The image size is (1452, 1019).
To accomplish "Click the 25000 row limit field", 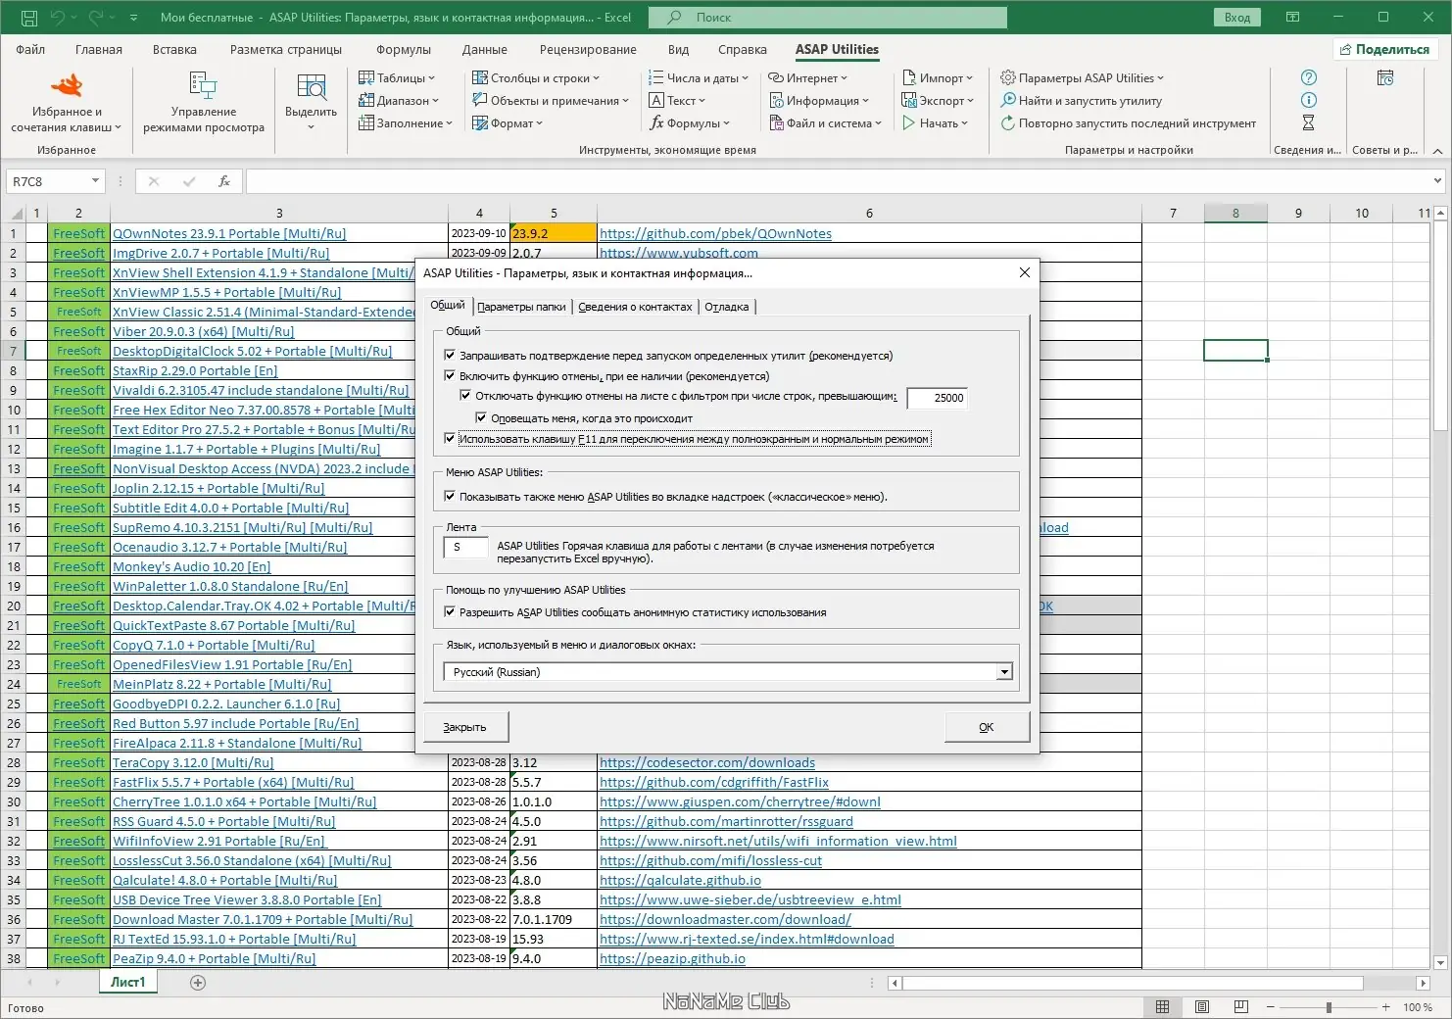I will tap(937, 398).
